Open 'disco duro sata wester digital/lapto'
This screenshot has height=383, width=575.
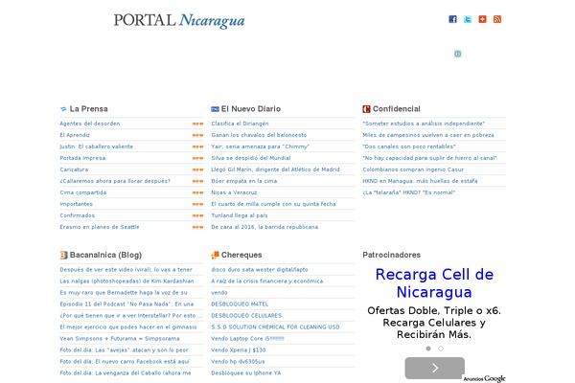tap(260, 269)
